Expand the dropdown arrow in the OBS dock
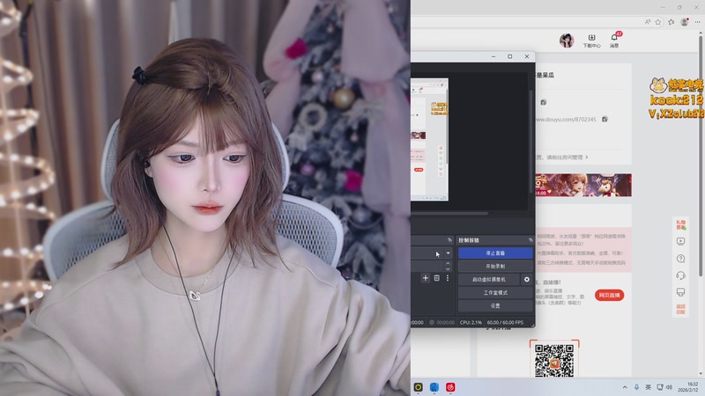 click(448, 253)
